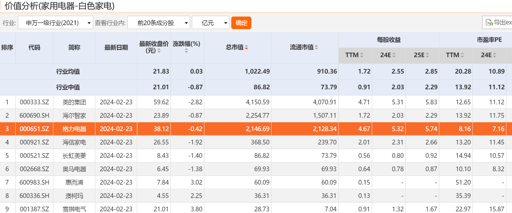The height and width of the screenshot is (213, 512).
Task: Open 申万一级行业(2021) industry dropdown
Action: tap(55, 23)
